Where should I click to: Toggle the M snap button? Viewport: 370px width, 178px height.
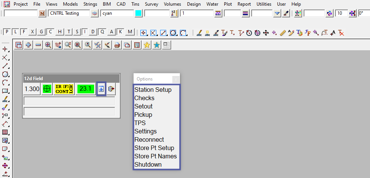click(130, 32)
